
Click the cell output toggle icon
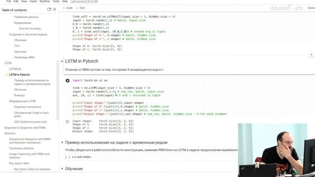(x=68, y=121)
